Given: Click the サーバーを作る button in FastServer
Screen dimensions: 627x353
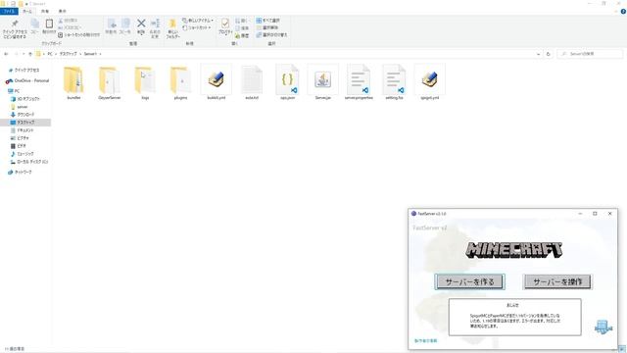Looking at the screenshot, I should (469, 281).
